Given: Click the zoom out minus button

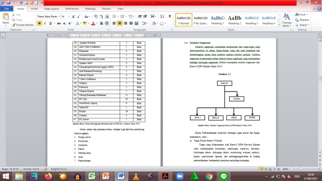Looking at the screenshot, I should tap(292, 169).
